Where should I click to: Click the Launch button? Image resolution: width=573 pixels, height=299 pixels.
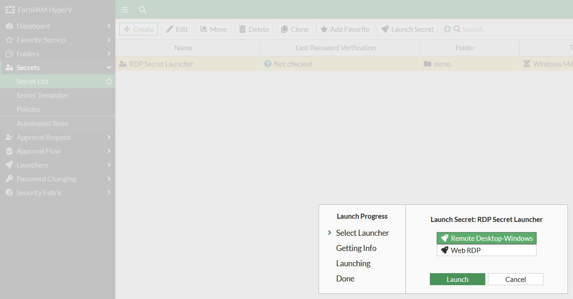(x=457, y=279)
